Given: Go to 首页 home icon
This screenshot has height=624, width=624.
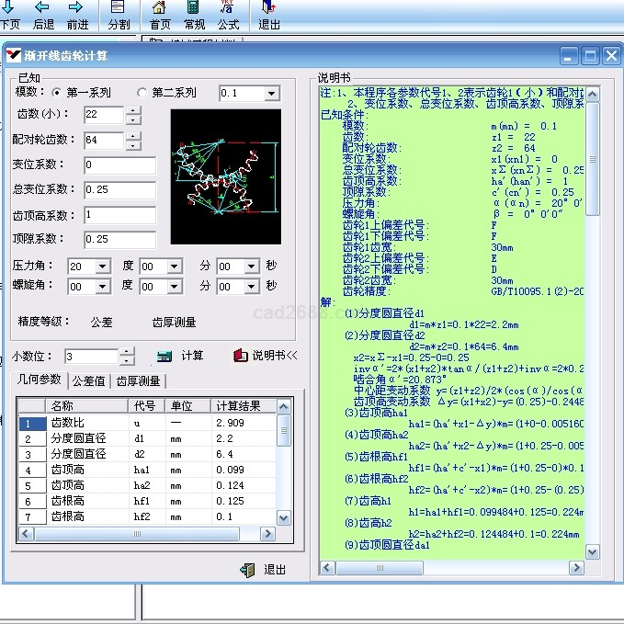Looking at the screenshot, I should pyautogui.click(x=160, y=8).
